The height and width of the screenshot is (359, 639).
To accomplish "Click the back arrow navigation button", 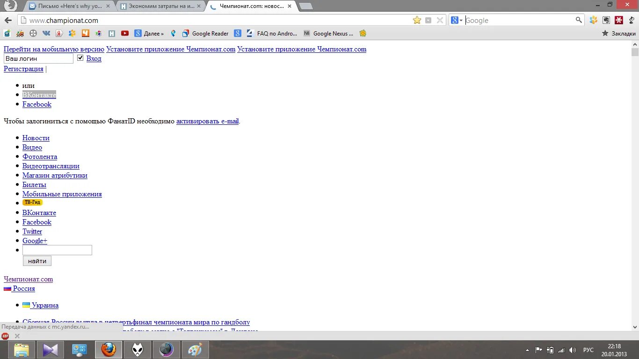I will (8, 20).
